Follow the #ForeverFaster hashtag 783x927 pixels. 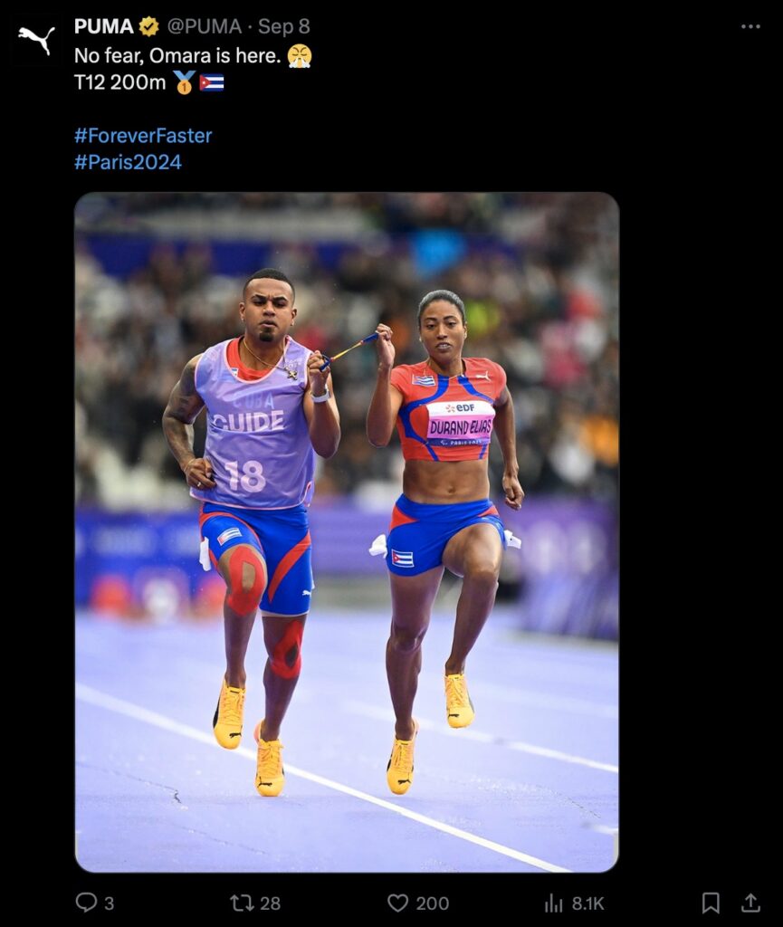pyautogui.click(x=143, y=136)
